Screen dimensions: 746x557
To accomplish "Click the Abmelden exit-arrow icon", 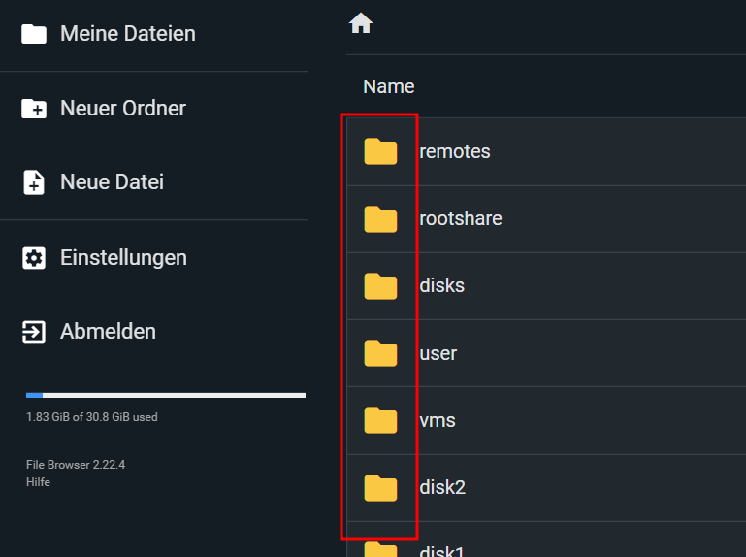I will point(34,332).
